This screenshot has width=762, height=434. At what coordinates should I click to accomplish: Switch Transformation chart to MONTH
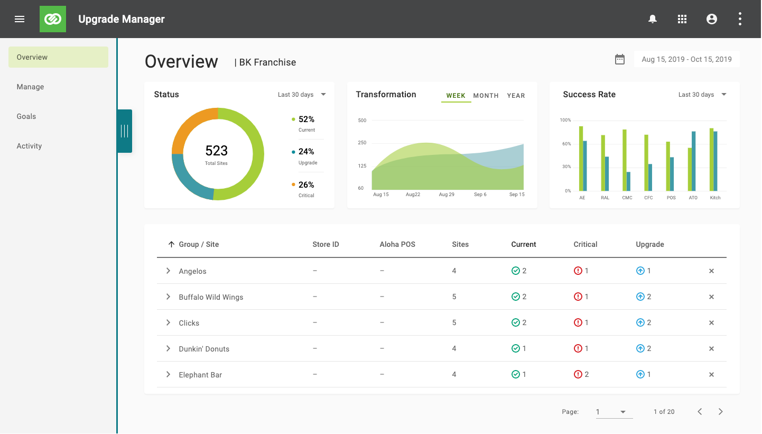click(x=486, y=96)
